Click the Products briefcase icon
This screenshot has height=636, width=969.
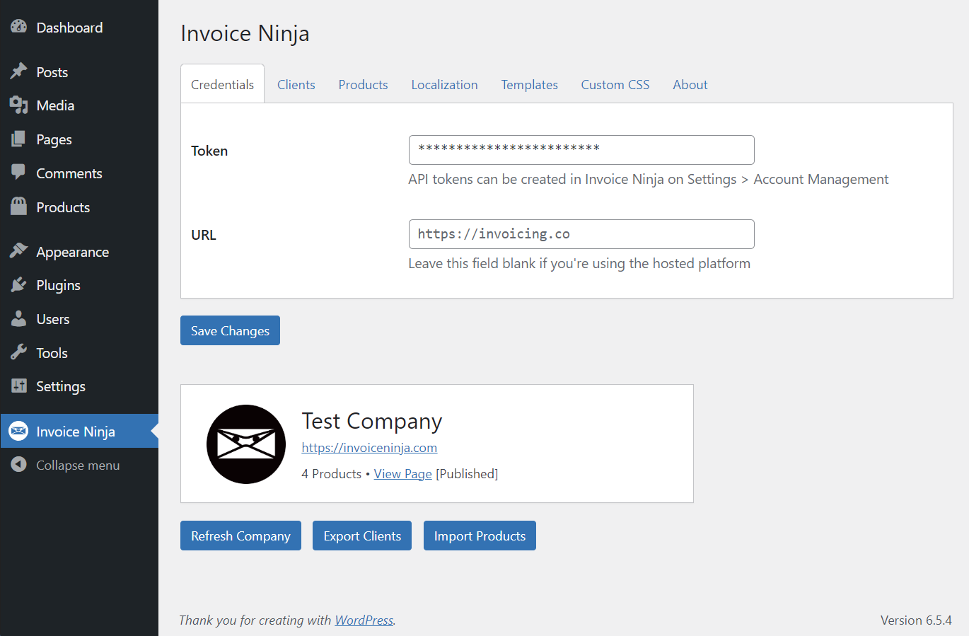pos(18,207)
